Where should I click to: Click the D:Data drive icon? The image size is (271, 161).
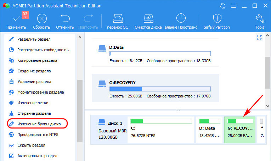click(102, 49)
